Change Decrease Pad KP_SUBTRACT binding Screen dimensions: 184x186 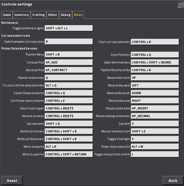point(69,70)
